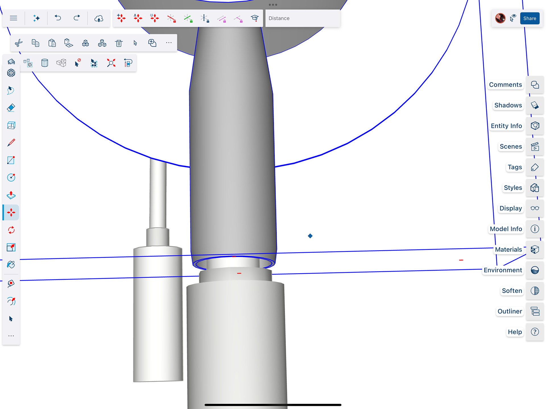
Task: Pick the Paint bucket tool
Action: point(11,265)
